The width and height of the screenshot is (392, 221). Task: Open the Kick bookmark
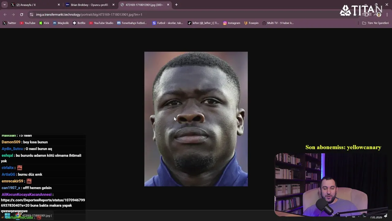click(44, 23)
